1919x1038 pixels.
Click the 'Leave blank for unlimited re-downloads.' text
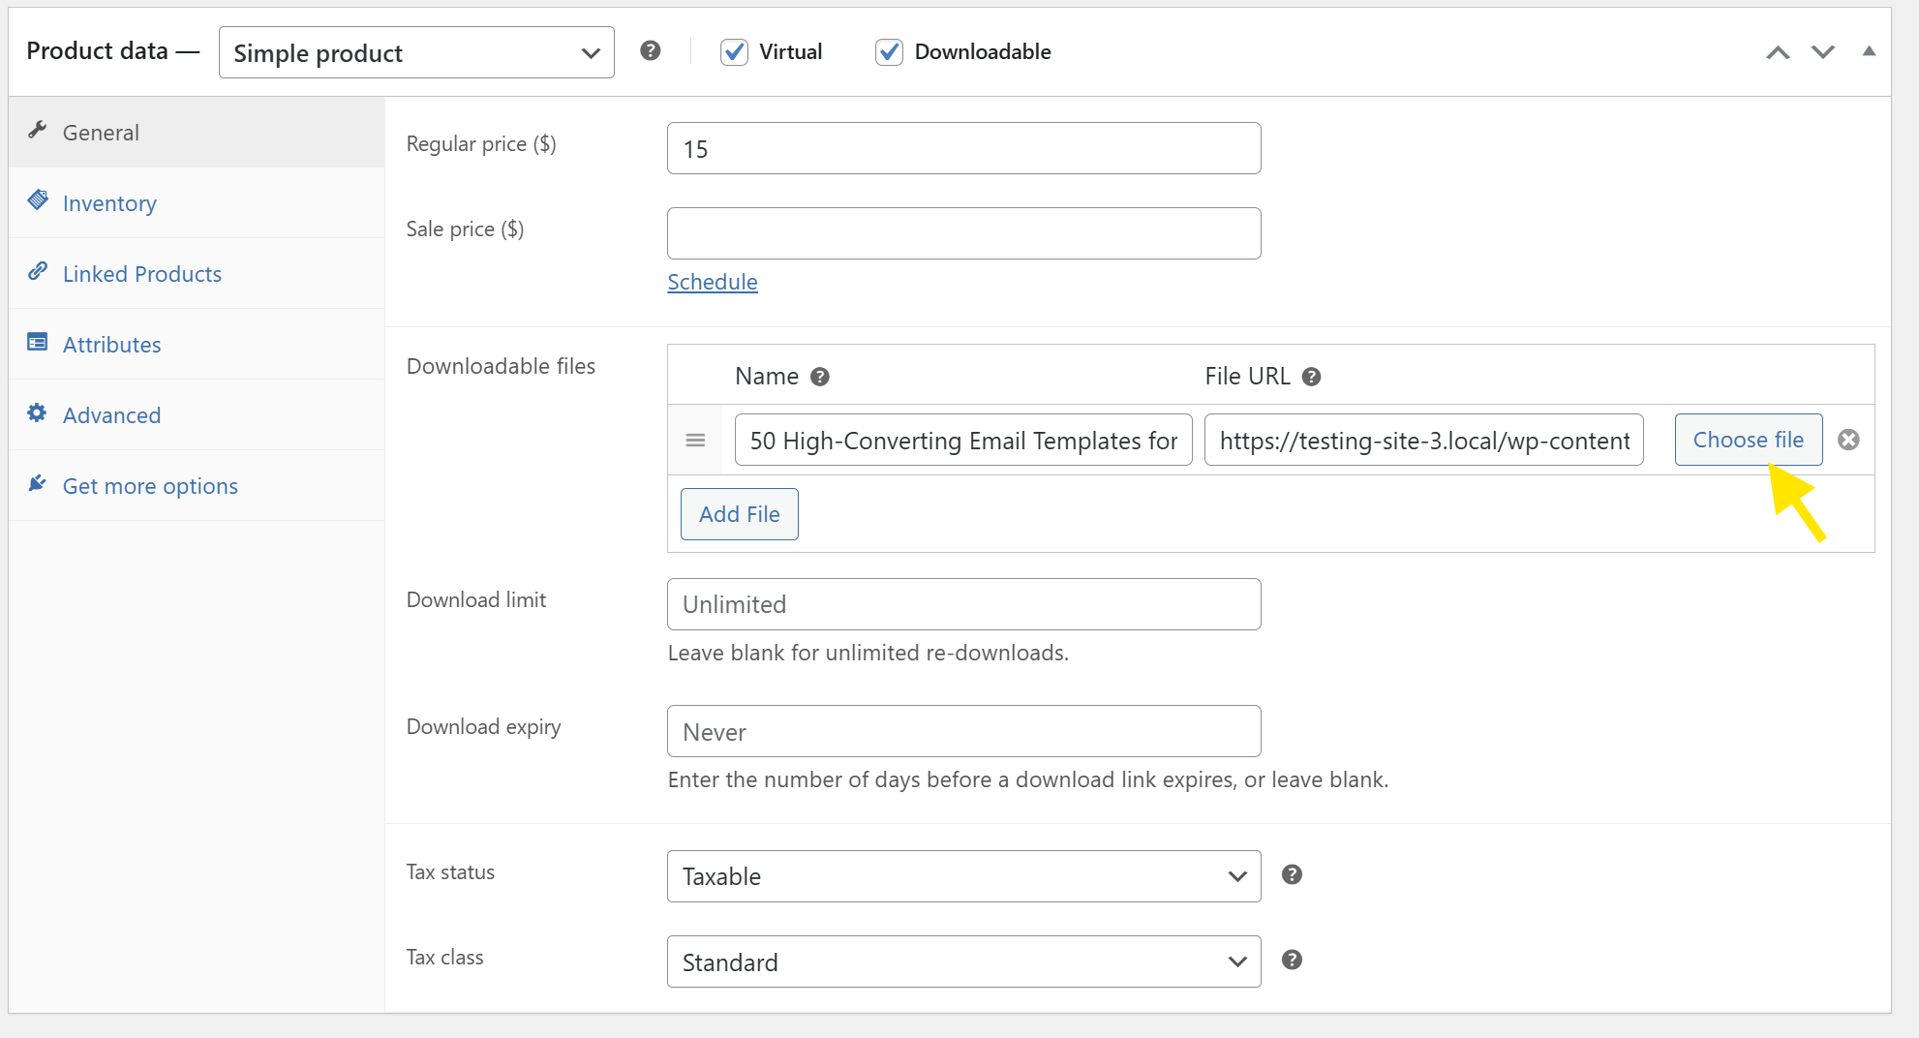[x=868, y=653]
